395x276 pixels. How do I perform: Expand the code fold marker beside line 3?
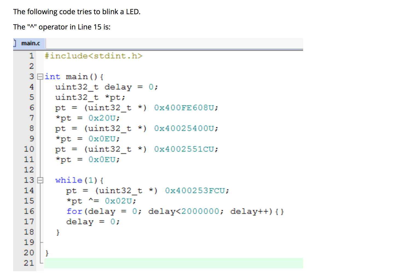pos(40,77)
